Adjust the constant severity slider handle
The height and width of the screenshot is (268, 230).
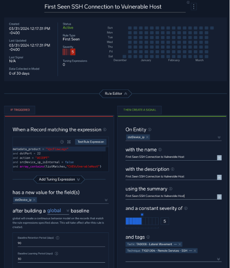tap(142, 214)
